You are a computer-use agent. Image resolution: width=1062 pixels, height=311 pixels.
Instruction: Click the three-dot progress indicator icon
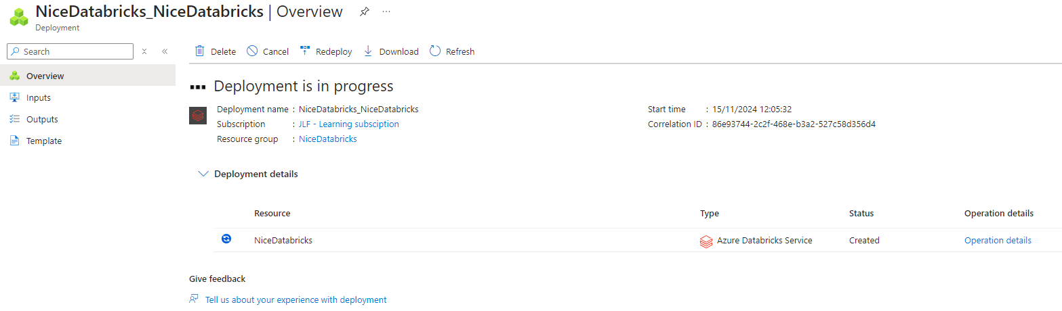(x=198, y=87)
